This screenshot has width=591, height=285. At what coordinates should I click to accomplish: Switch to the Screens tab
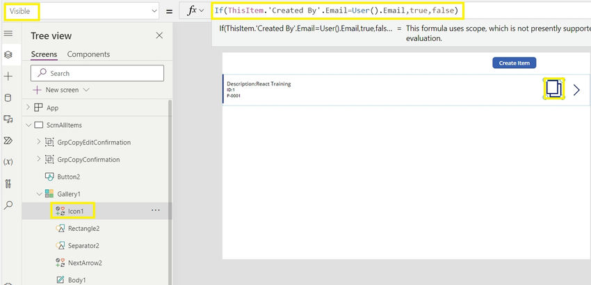[x=44, y=54]
